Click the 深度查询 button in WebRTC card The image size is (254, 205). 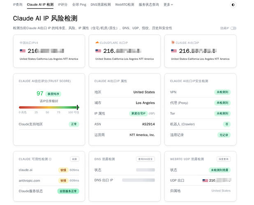224,159
